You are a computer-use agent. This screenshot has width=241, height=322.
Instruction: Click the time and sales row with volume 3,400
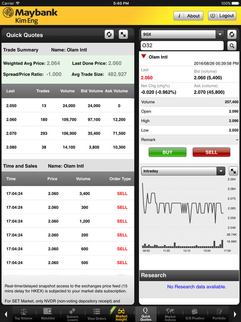tap(68, 193)
